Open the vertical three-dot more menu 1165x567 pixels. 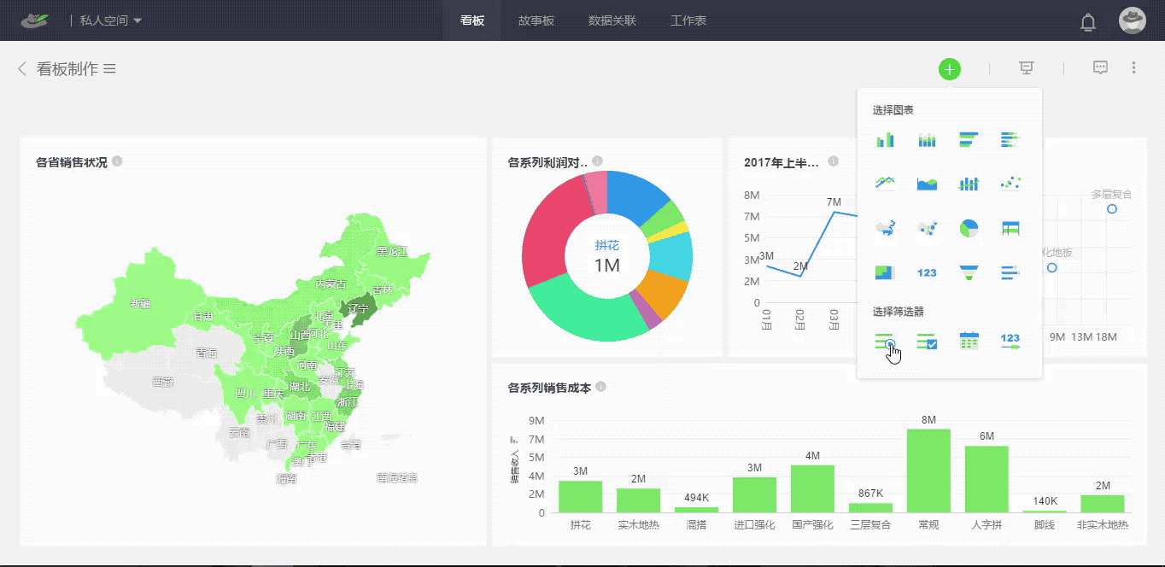click(x=1133, y=68)
